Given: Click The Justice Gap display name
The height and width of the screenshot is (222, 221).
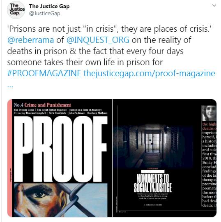Looking at the screenshot, I should pyautogui.click(x=49, y=6).
